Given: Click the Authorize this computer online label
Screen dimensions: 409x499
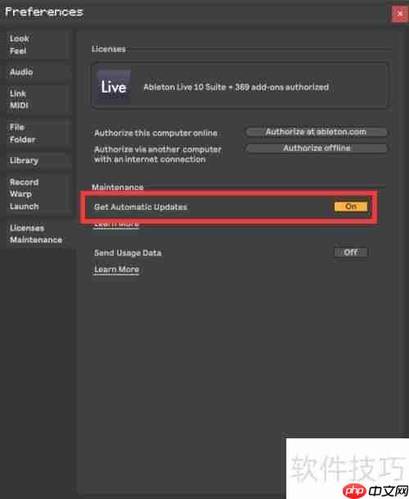Looking at the screenshot, I should 155,133.
